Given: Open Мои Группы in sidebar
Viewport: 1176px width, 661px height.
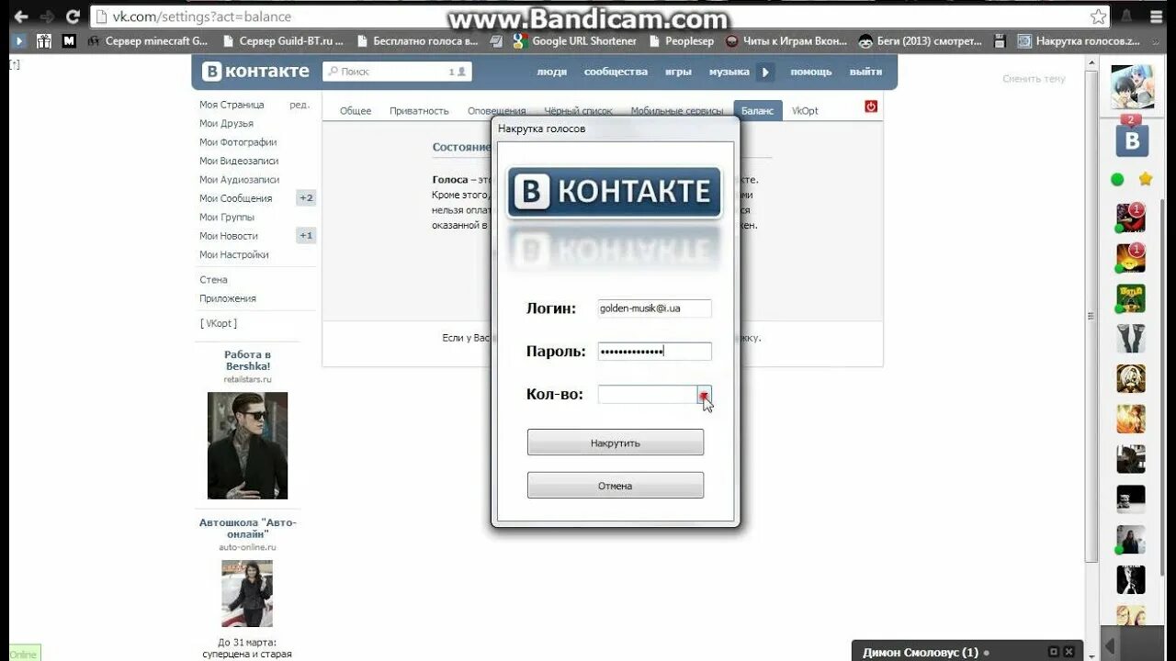Looking at the screenshot, I should pyautogui.click(x=227, y=218).
